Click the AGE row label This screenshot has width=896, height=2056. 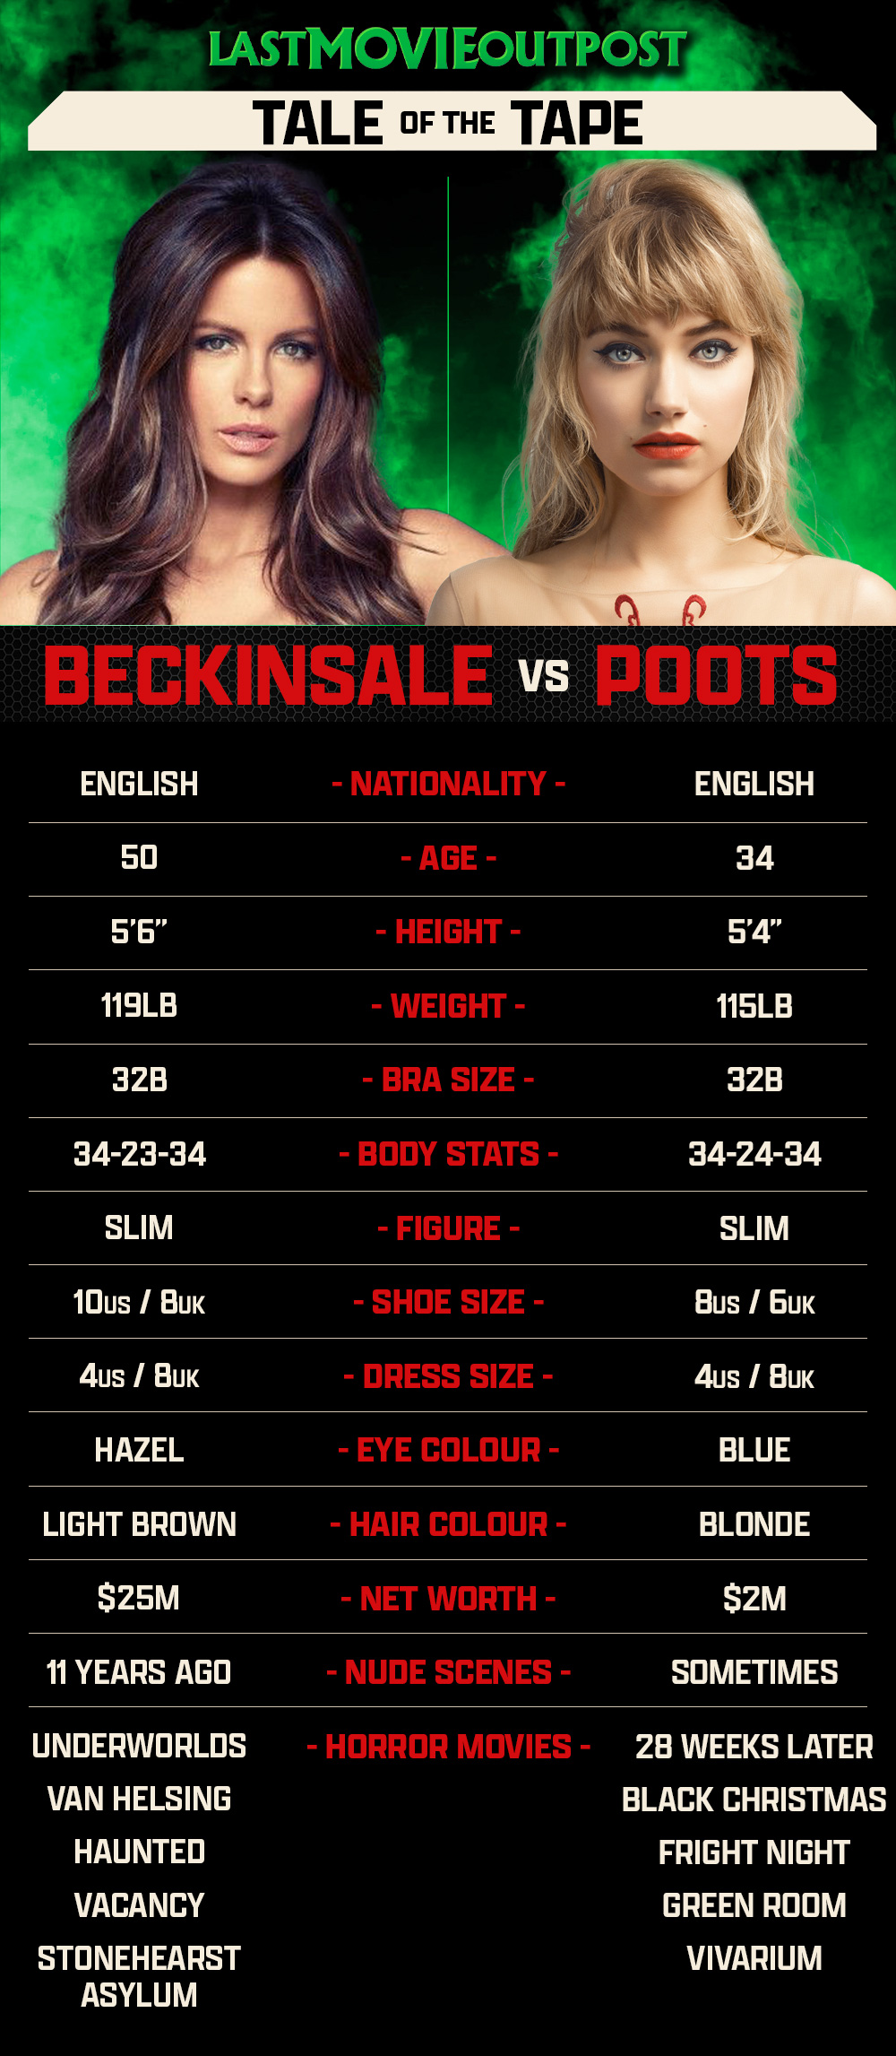[448, 858]
